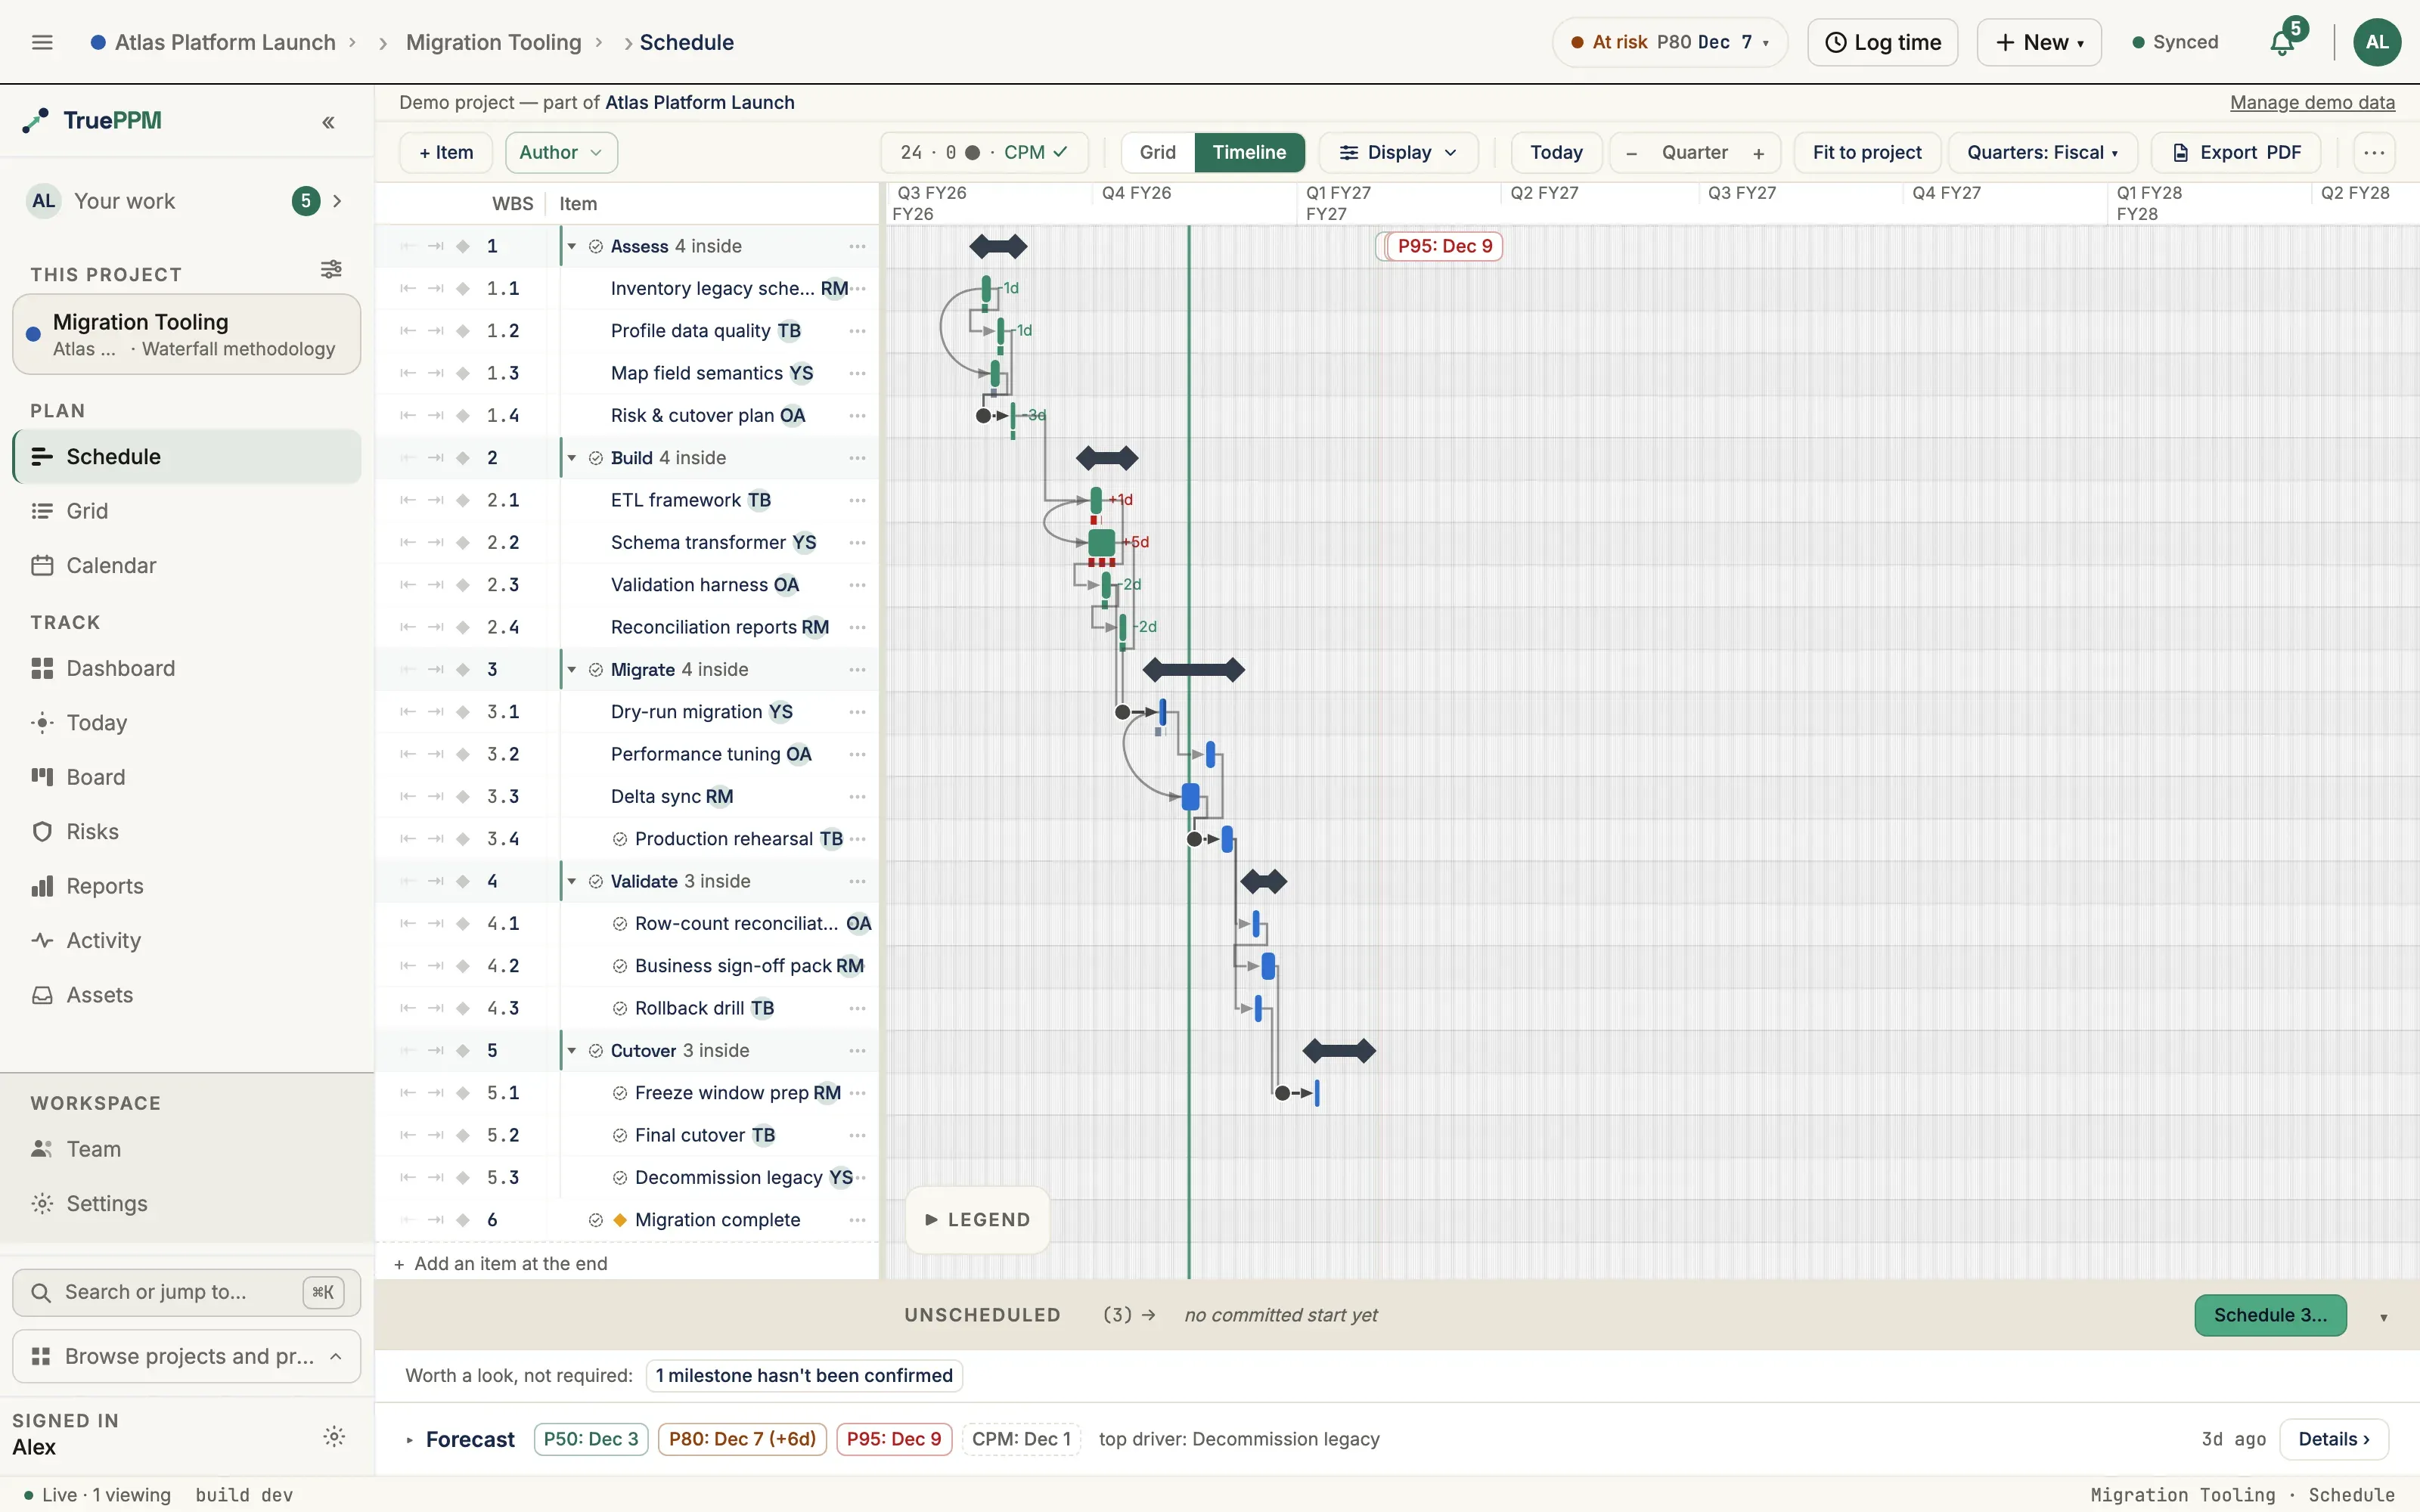Image resolution: width=2420 pixels, height=1512 pixels.
Task: Open the Author dropdown
Action: tap(561, 152)
